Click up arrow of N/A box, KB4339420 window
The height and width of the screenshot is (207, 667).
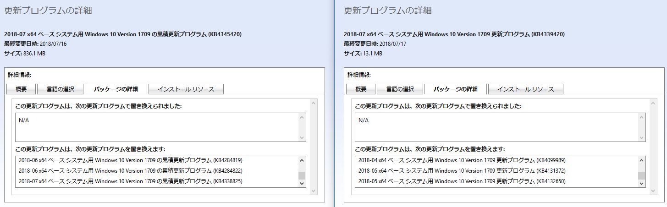click(x=641, y=117)
